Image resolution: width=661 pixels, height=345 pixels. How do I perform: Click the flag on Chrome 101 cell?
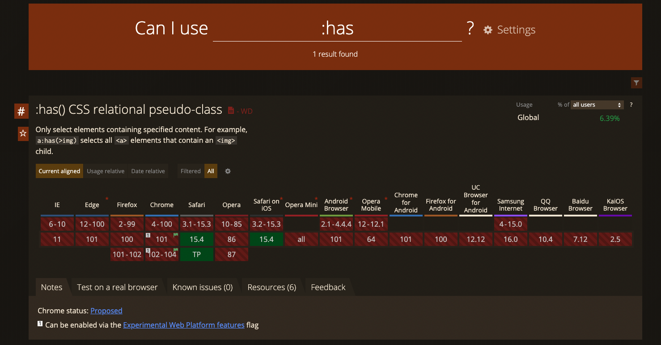(176, 235)
